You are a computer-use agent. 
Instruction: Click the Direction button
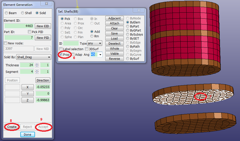pos(43,80)
